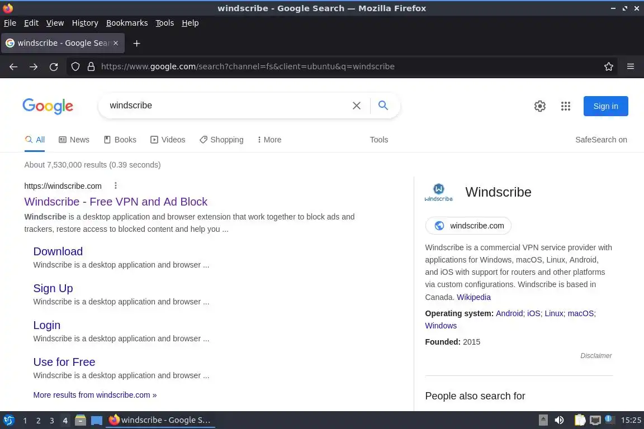The height and width of the screenshot is (429, 644).
Task: Open the removable media tray icon
Action: click(543, 420)
